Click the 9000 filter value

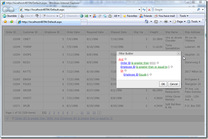point(153,63)
